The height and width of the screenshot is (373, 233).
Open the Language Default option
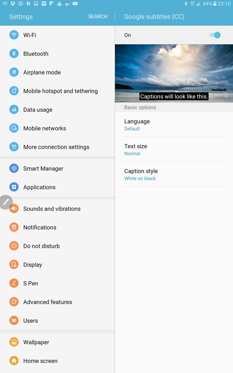coord(174,125)
